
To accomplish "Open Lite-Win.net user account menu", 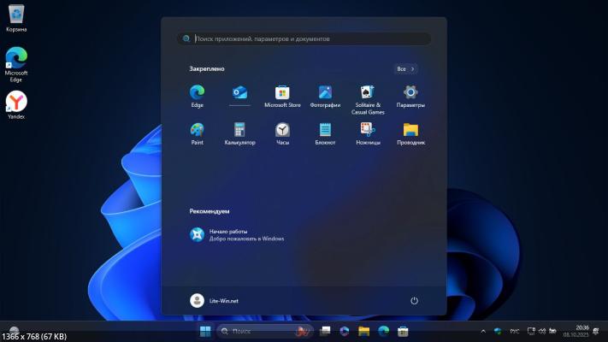I will (215, 300).
